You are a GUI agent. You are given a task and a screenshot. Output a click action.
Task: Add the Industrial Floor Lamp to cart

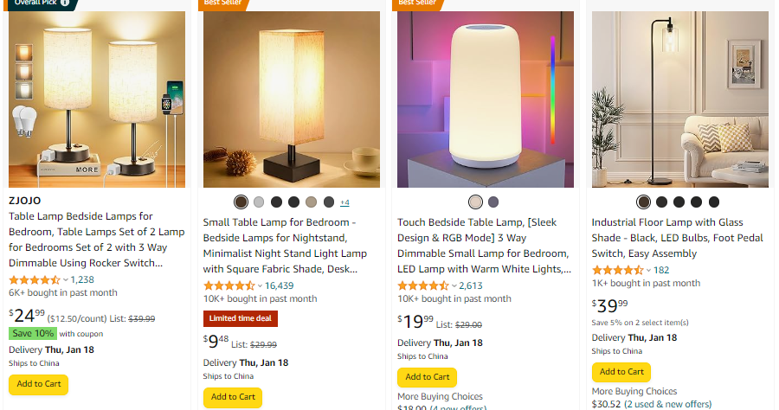click(621, 372)
